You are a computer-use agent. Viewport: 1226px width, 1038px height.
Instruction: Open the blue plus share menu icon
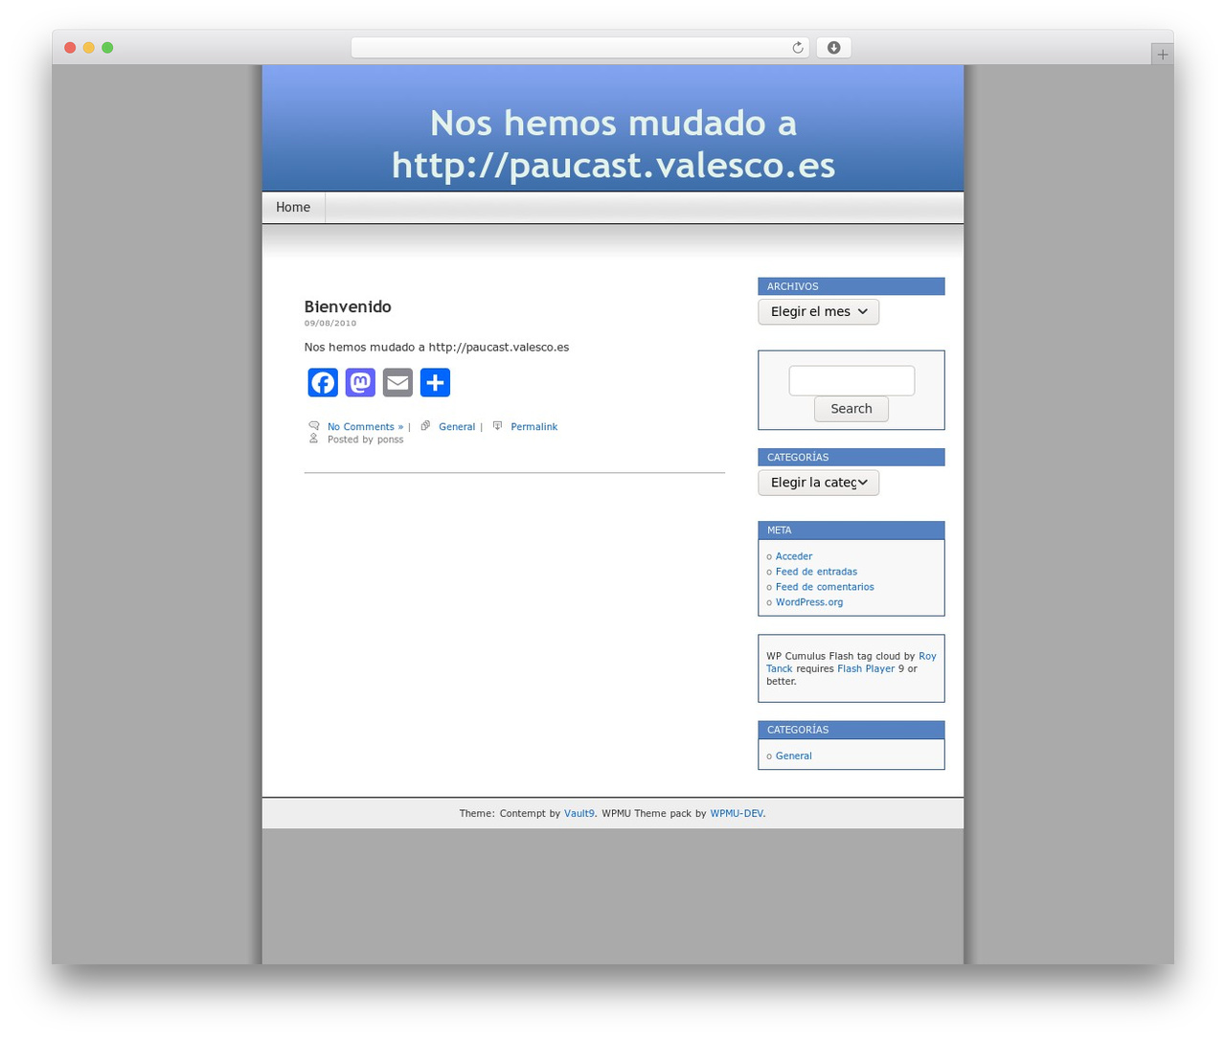click(x=435, y=383)
